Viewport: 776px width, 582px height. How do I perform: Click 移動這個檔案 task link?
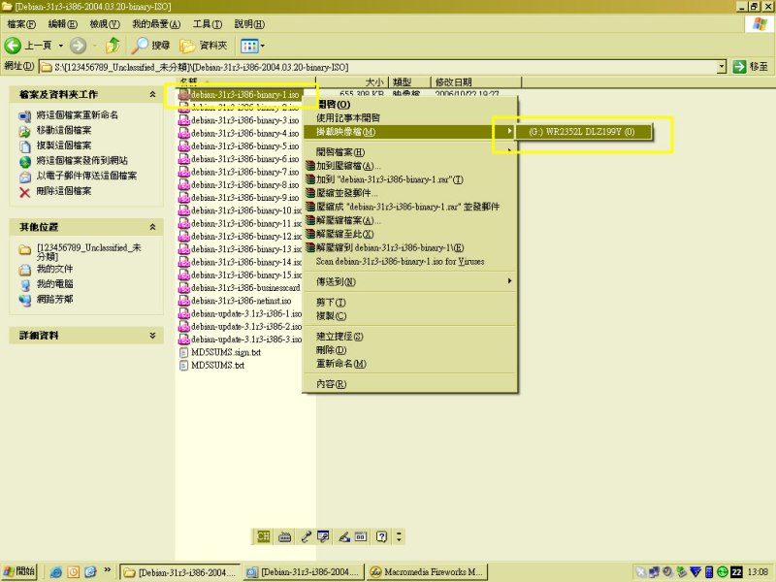pos(64,130)
